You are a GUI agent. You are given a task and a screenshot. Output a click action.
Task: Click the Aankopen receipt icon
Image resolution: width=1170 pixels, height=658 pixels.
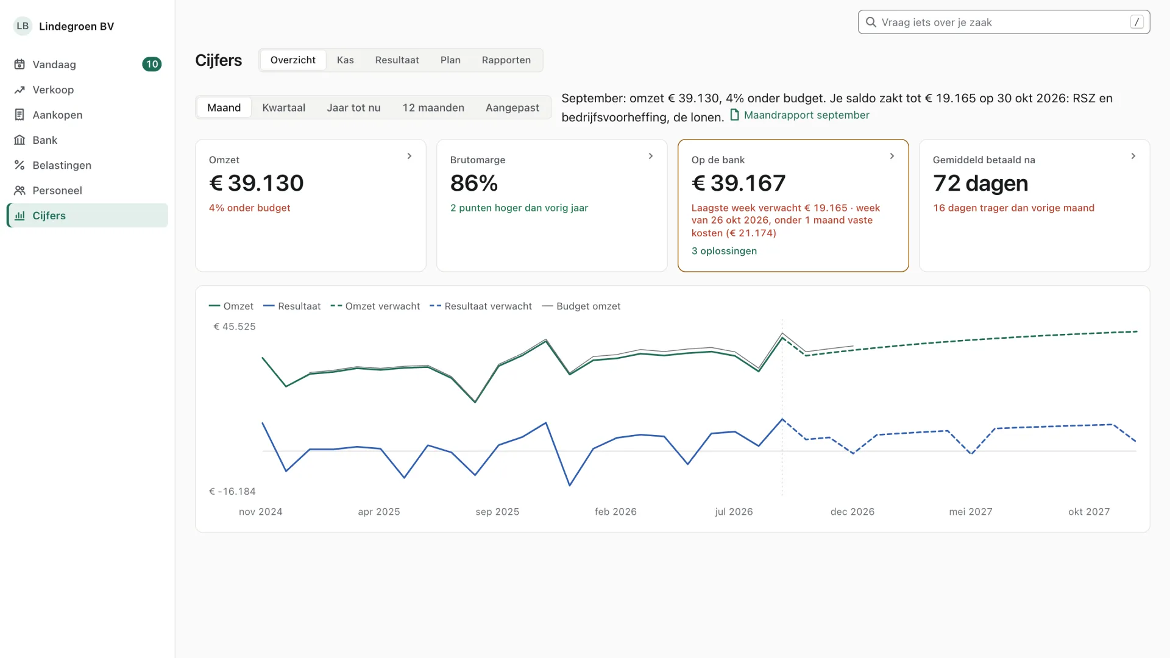19,115
